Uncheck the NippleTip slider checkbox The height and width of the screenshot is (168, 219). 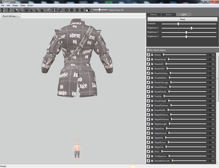[152, 147]
